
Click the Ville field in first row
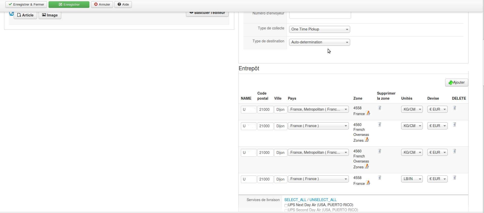(x=280, y=110)
